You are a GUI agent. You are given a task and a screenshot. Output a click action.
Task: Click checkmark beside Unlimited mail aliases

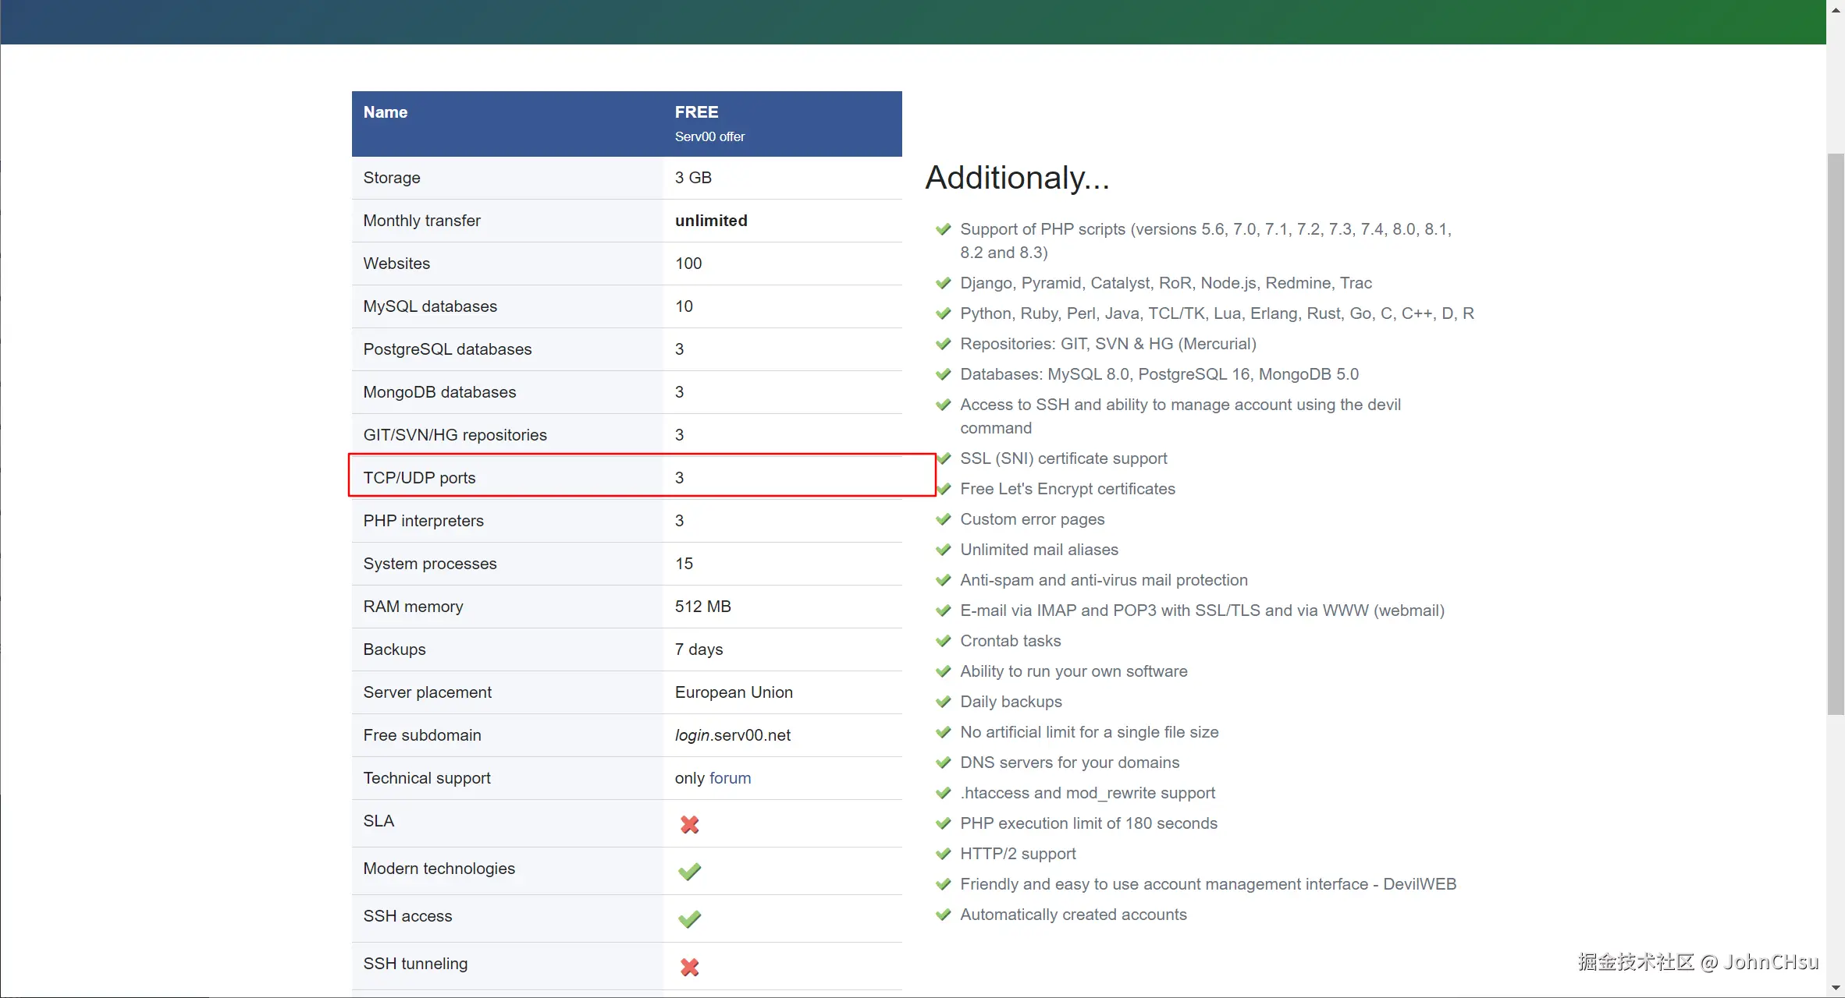943,550
